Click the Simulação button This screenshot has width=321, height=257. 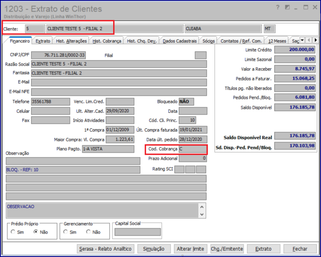(x=154, y=249)
